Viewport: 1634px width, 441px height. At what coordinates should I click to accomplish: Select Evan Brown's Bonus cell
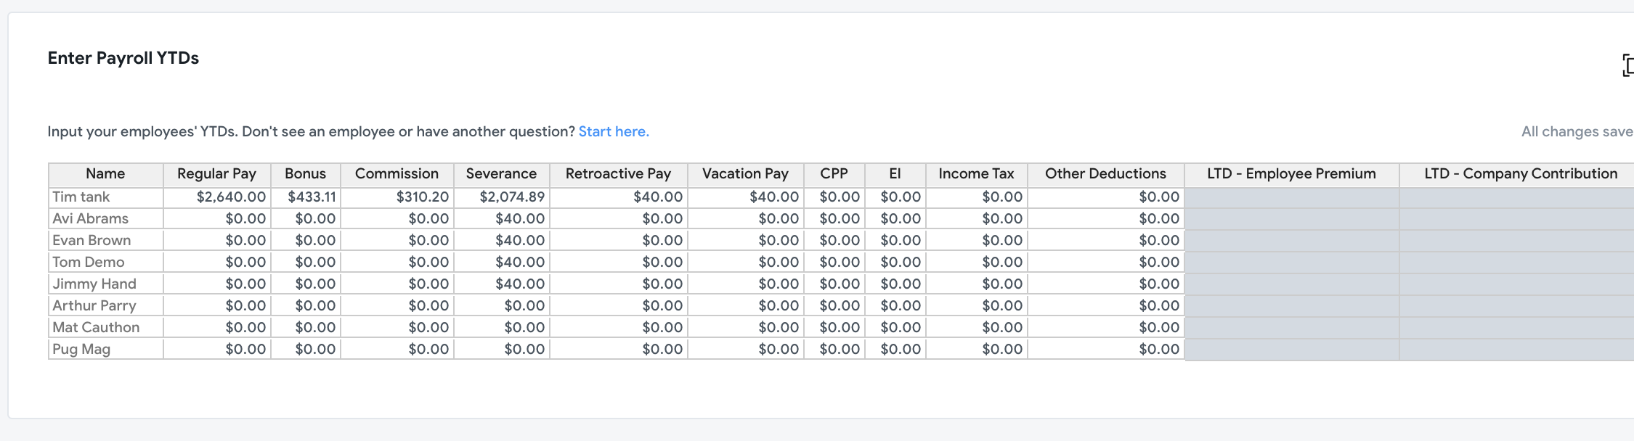306,240
